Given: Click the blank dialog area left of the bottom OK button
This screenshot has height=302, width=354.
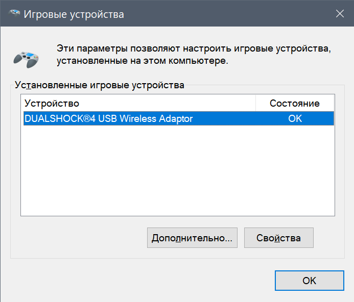Looking at the screenshot, I should point(143,281).
